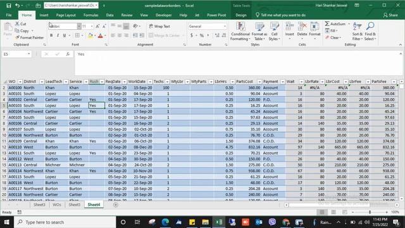Undo the last action
This screenshot has height=228, width=405.
(x=17, y=6)
